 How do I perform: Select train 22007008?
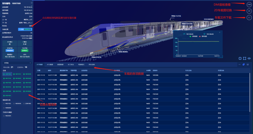point(7,91)
